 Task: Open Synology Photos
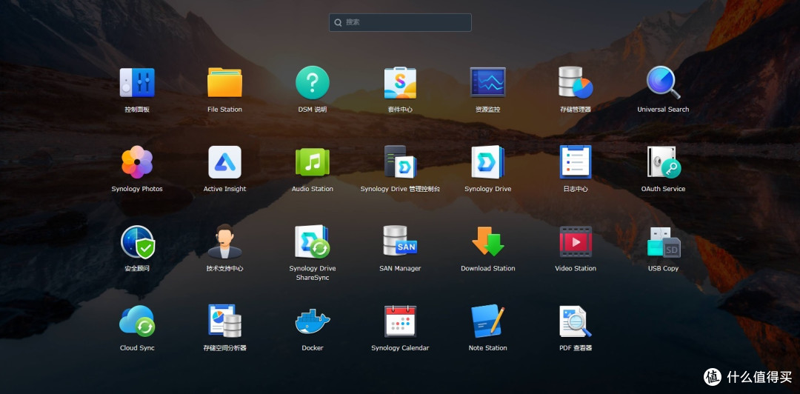[137, 162]
